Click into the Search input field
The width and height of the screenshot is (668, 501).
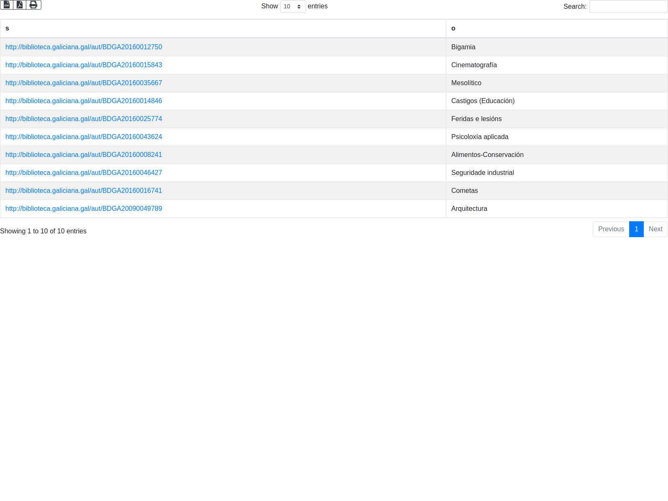click(628, 7)
